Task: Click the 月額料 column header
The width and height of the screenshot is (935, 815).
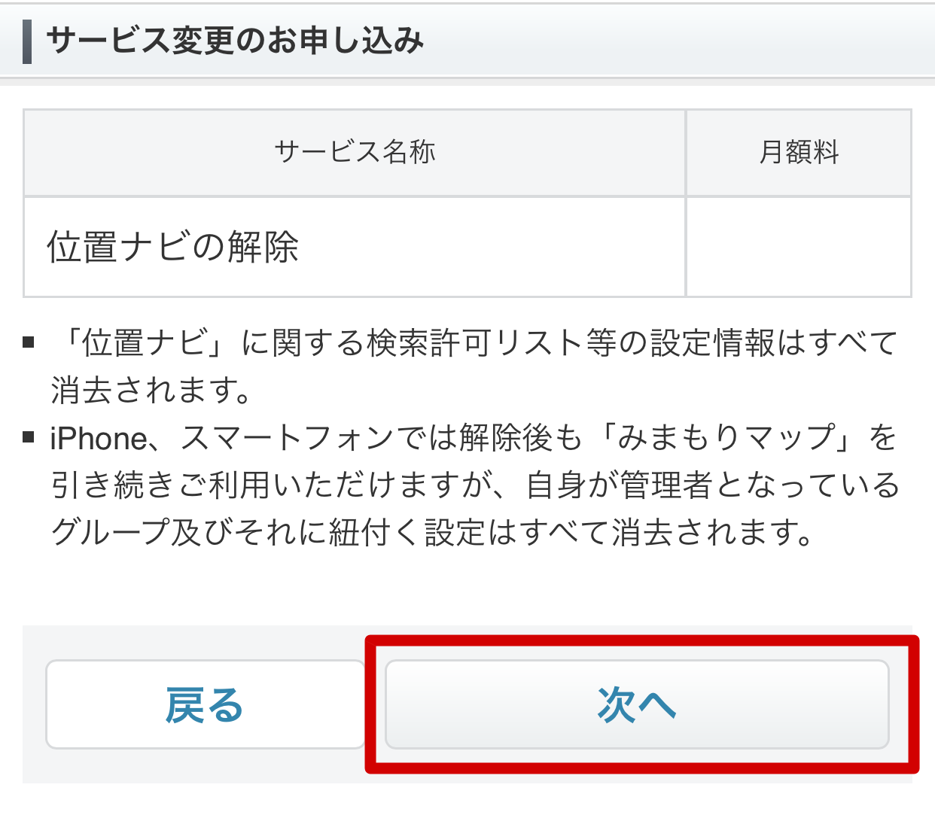Action: [799, 153]
